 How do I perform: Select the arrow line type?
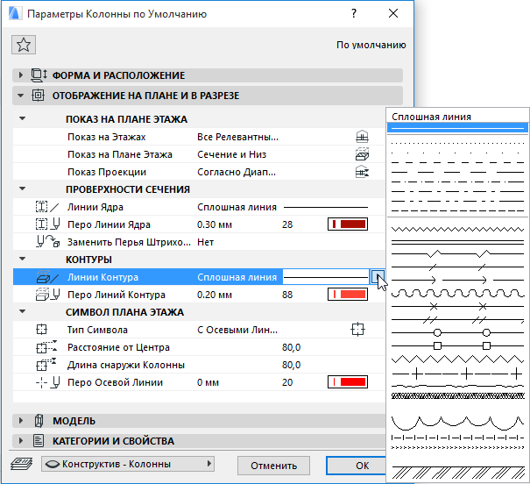coord(457,280)
